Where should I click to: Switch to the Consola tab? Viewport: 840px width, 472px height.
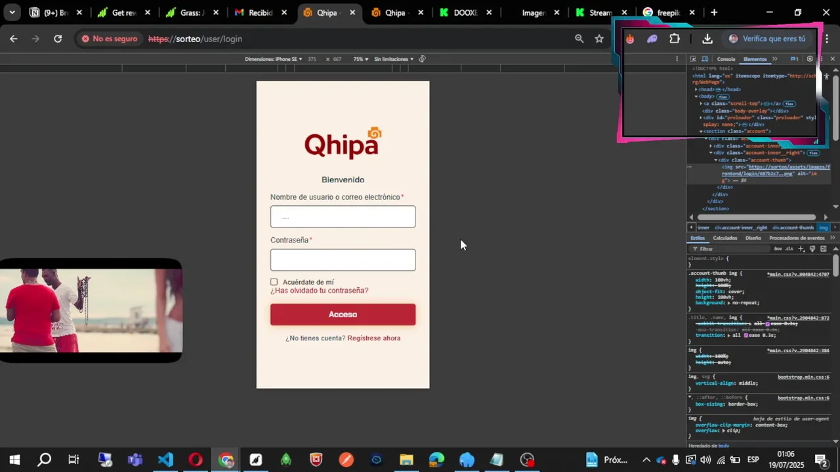(726, 59)
